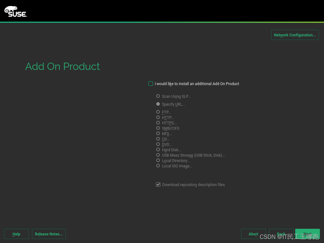Select the Local Directory option
The image size is (324, 243).
[158, 160]
